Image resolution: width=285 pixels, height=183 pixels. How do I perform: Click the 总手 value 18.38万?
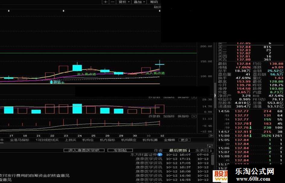pyautogui.click(x=243, y=71)
